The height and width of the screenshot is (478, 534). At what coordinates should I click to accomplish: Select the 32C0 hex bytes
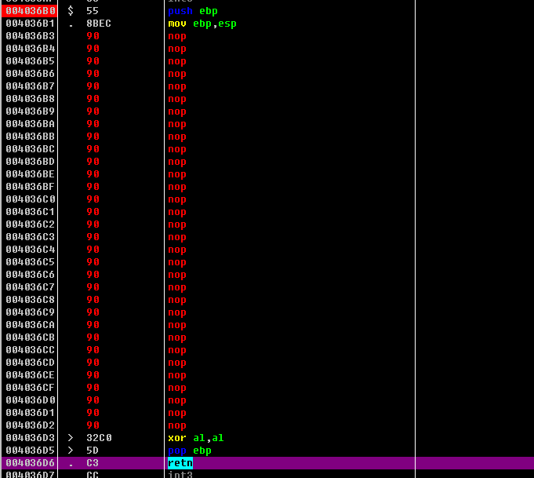(99, 438)
